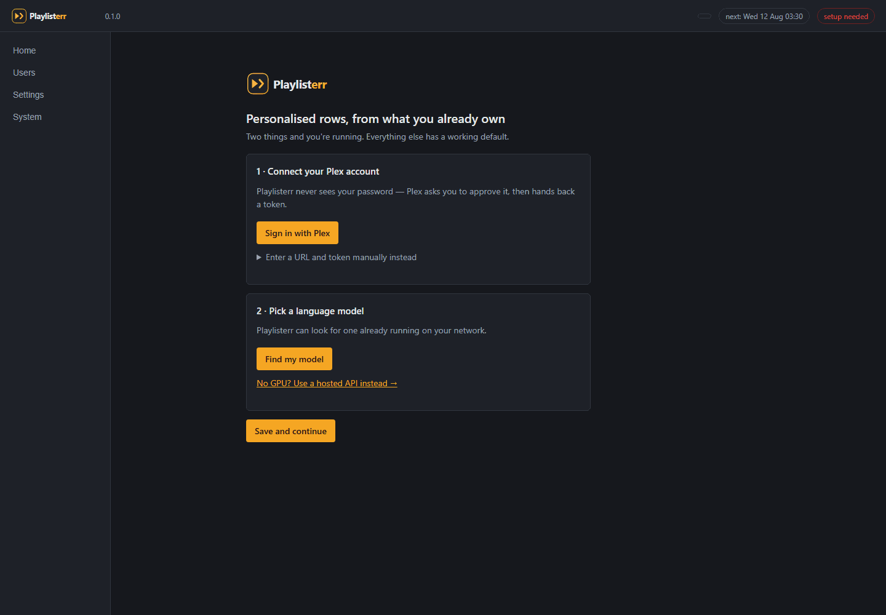Click the 'setup needed' status pill

846,17
